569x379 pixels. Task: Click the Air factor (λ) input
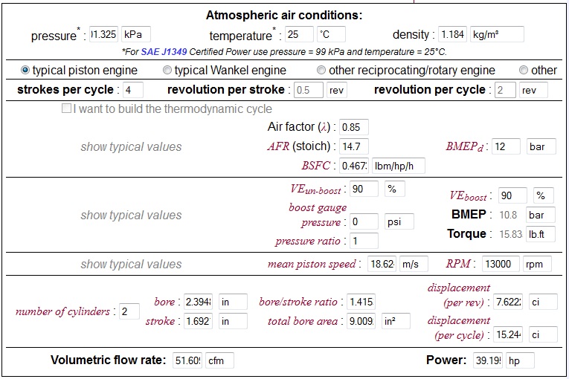pyautogui.click(x=353, y=127)
